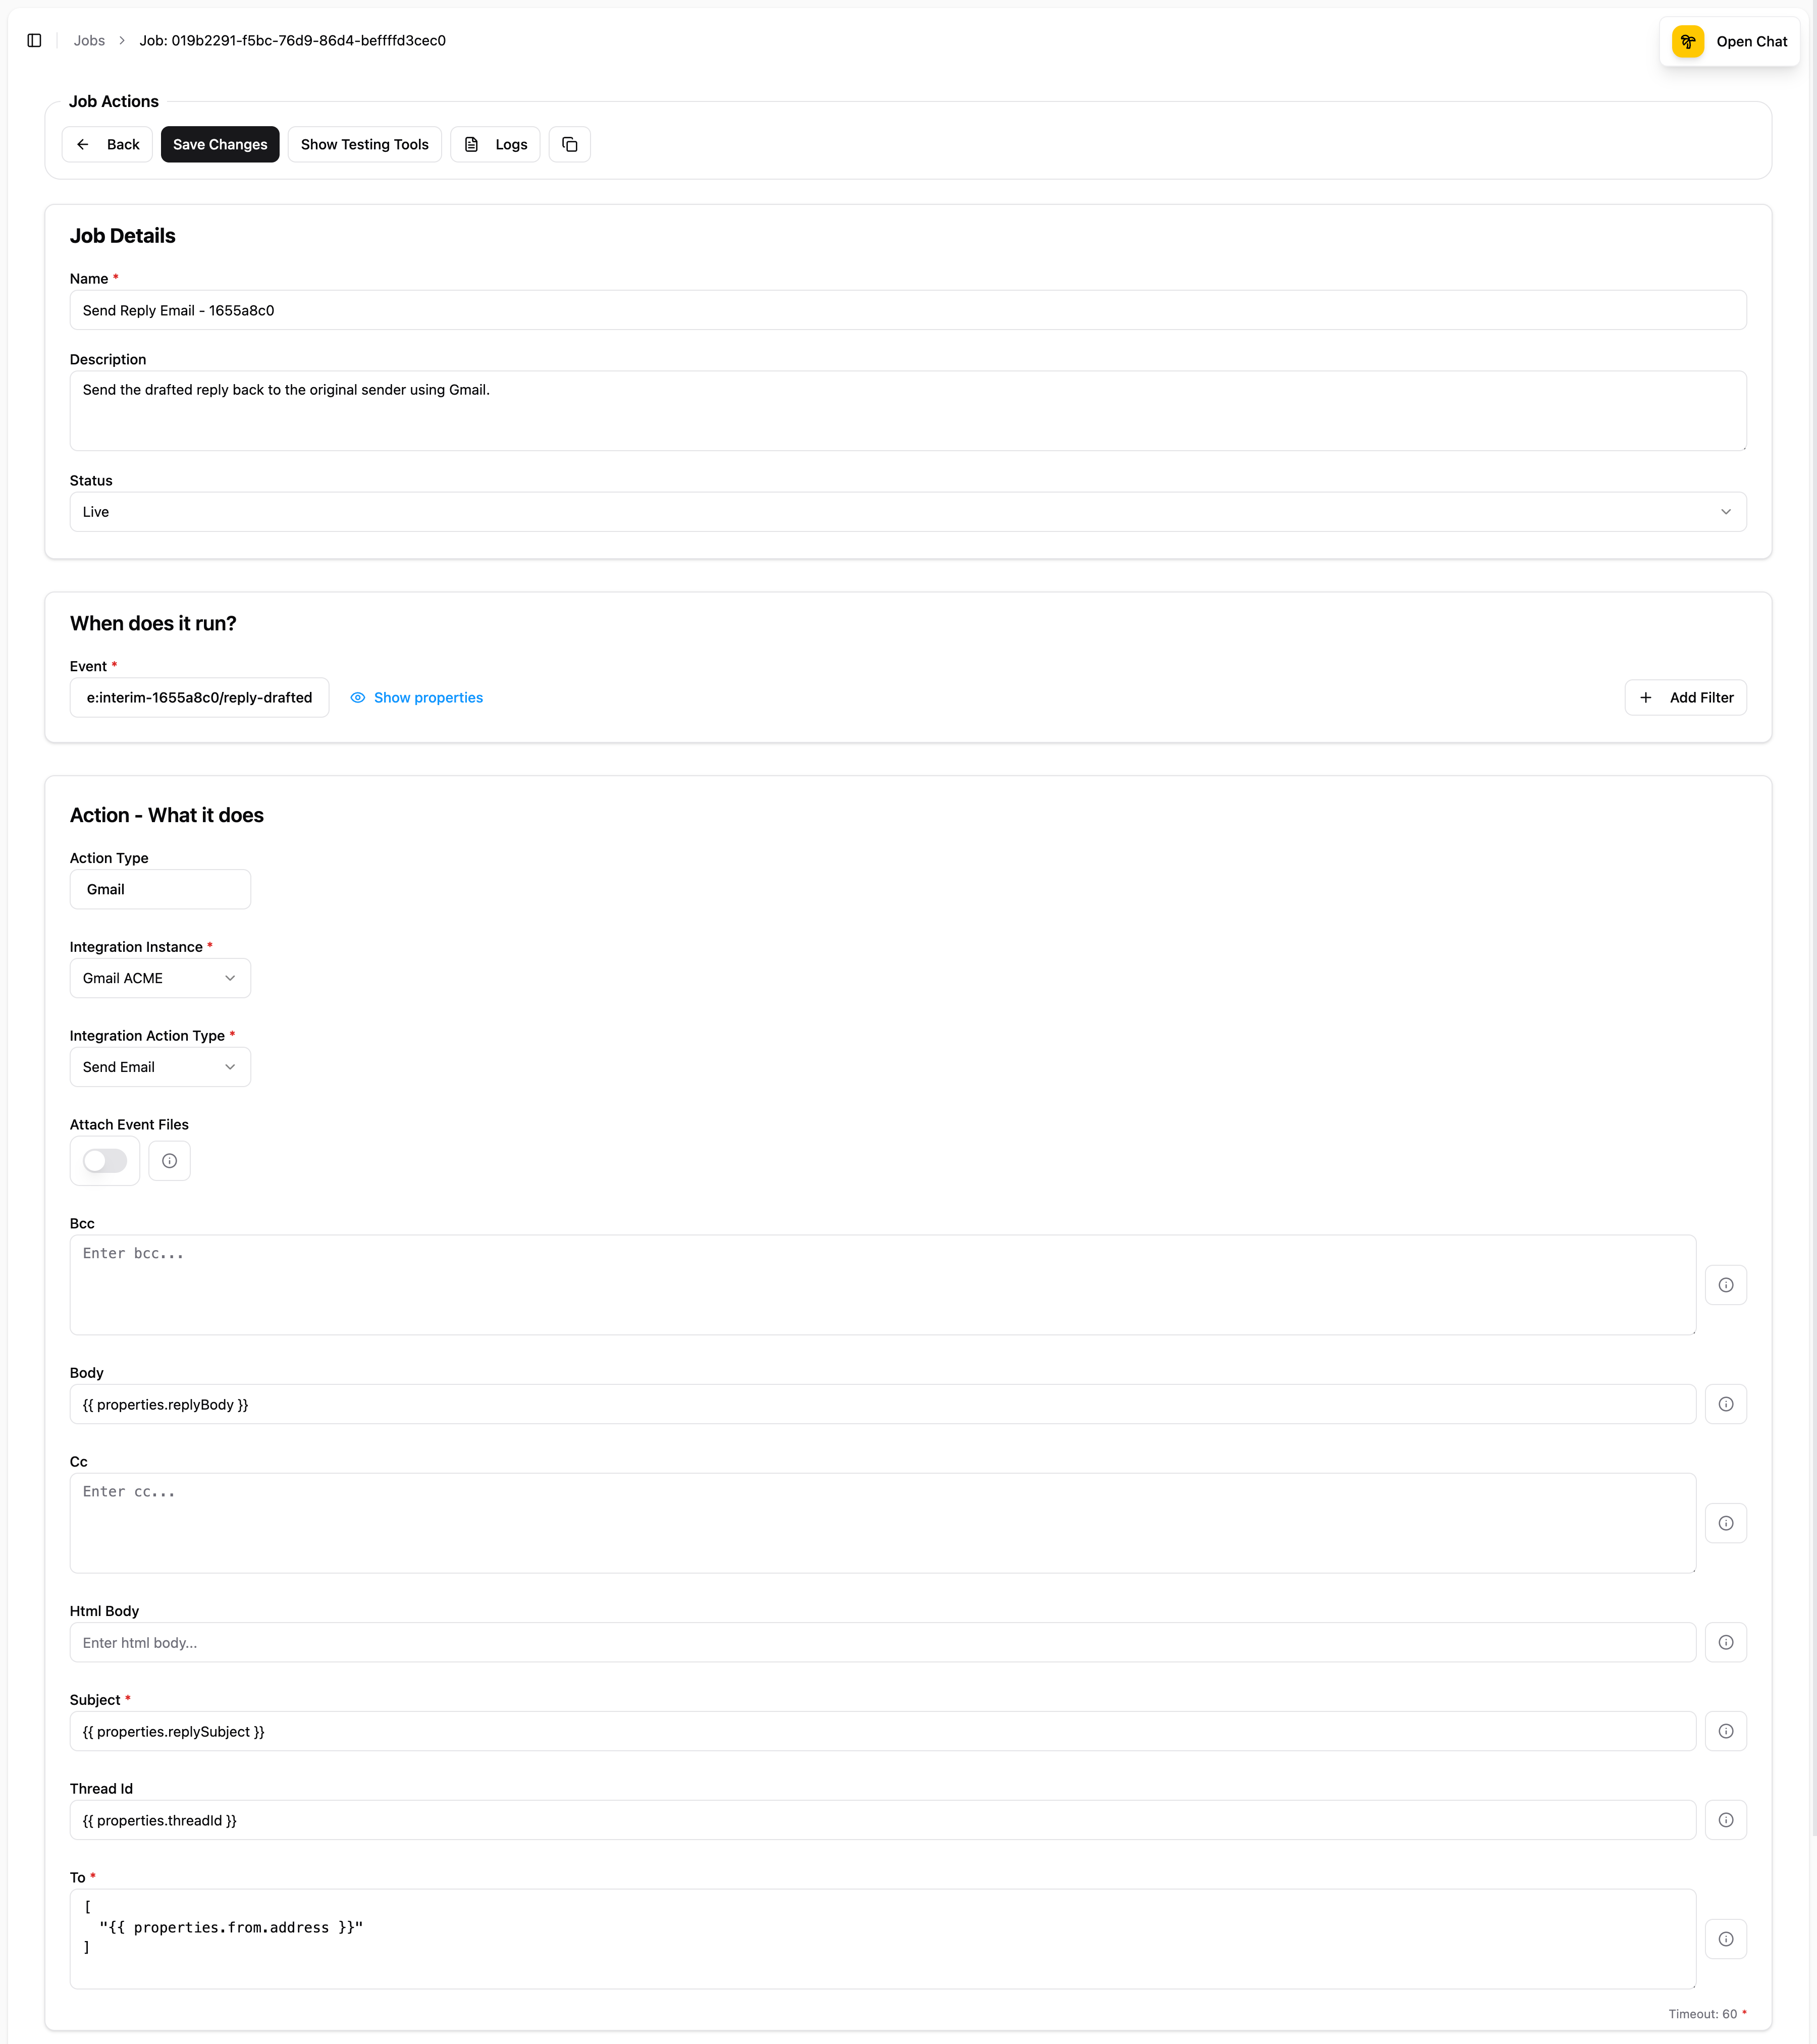Save Changes to the job
1817x2044 pixels.
pyautogui.click(x=220, y=144)
